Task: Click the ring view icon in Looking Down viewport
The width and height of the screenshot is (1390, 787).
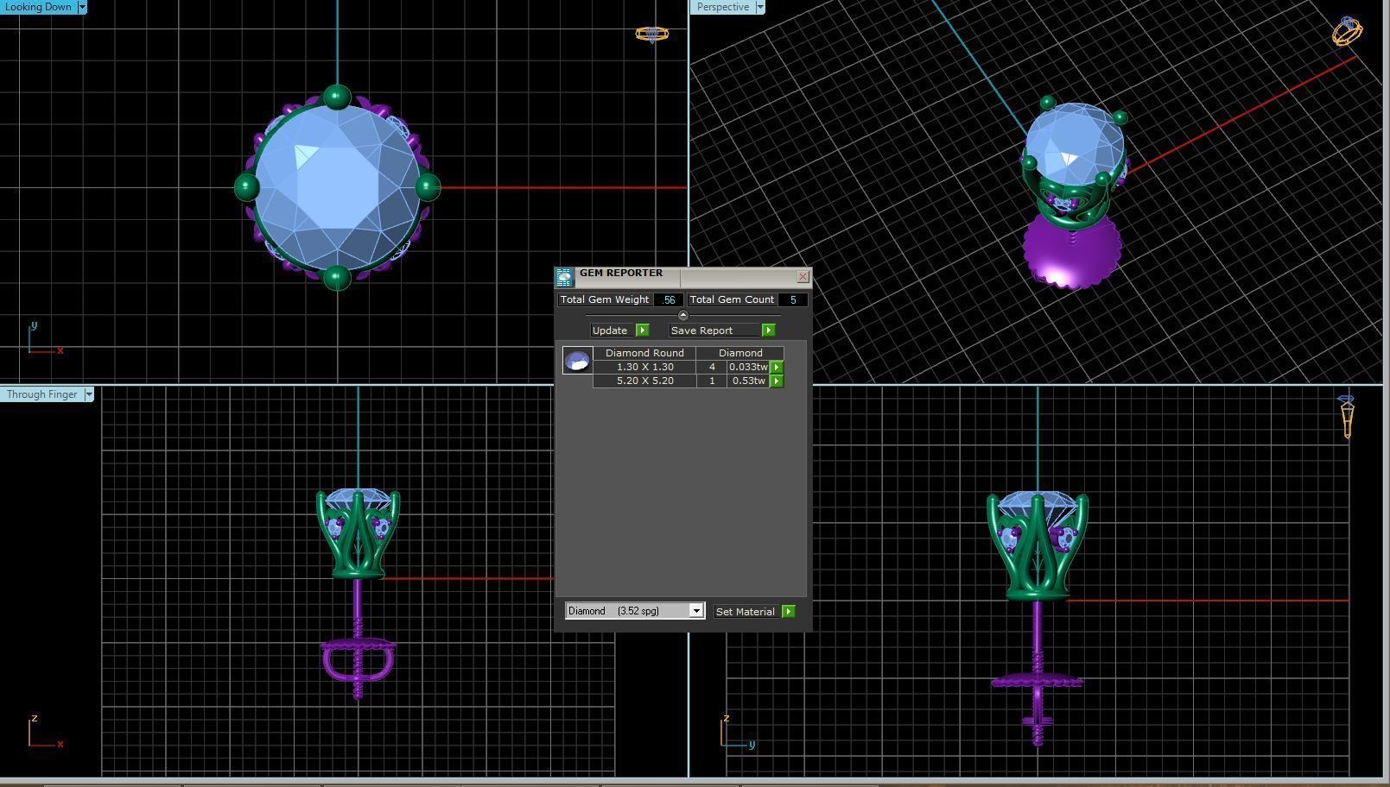Action: coord(652,34)
